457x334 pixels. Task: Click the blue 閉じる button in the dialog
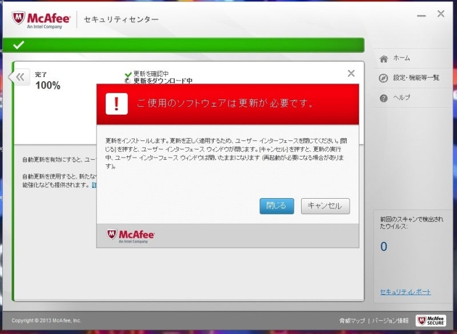(276, 206)
